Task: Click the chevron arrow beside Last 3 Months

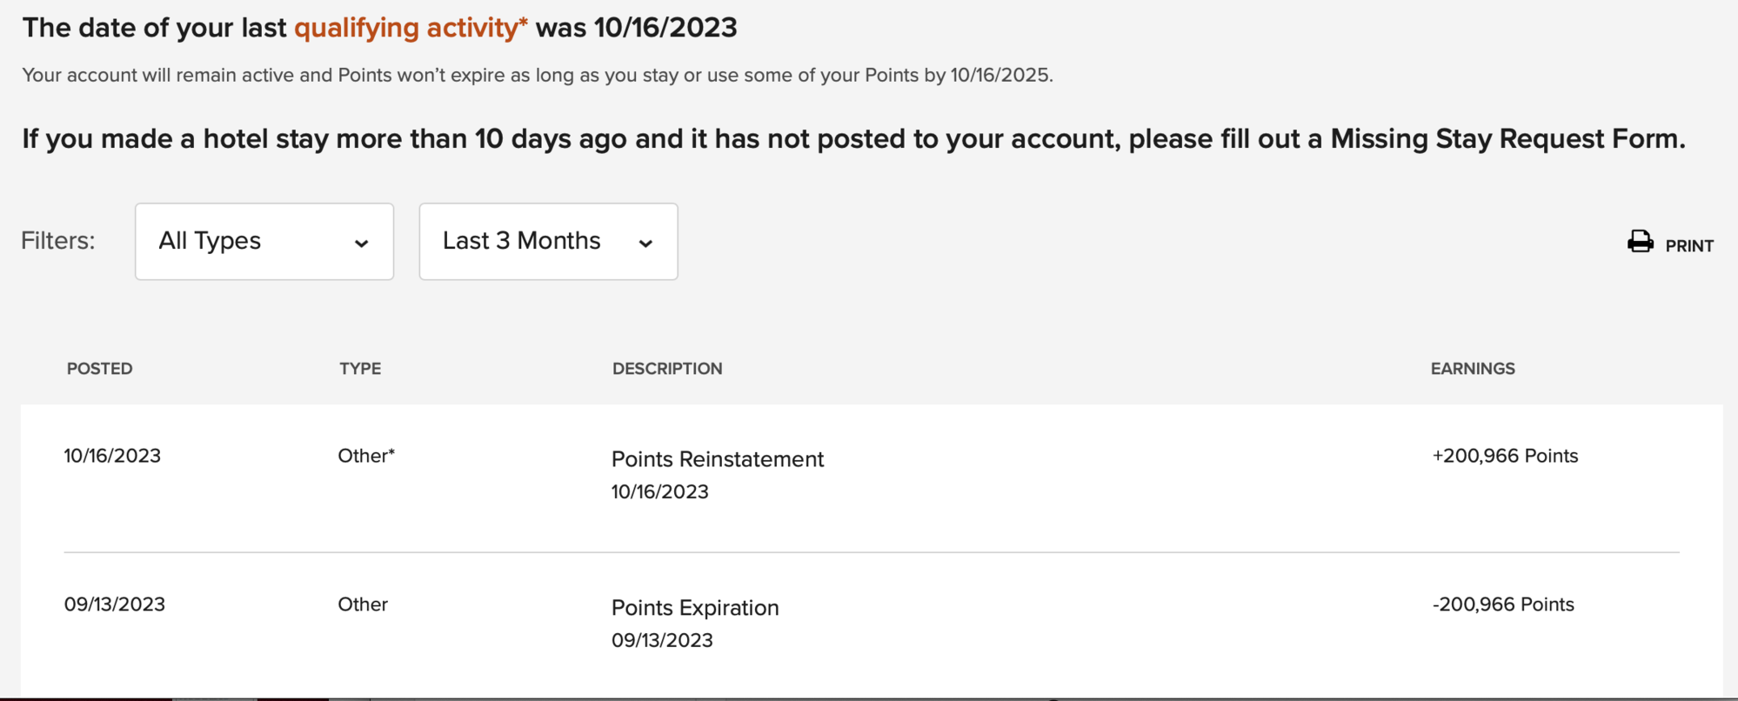Action: [645, 244]
